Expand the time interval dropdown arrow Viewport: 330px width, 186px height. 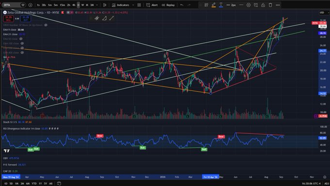coord(97,5)
